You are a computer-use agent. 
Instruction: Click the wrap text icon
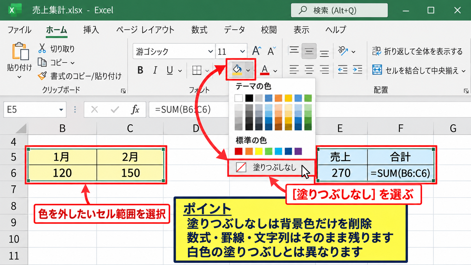coord(376,51)
